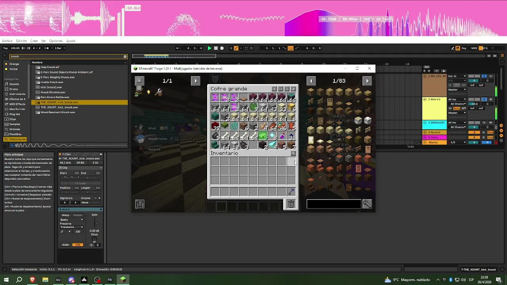Open Ext. In input dropdown on track 1
Screen dimensions: 507x285
457,76
